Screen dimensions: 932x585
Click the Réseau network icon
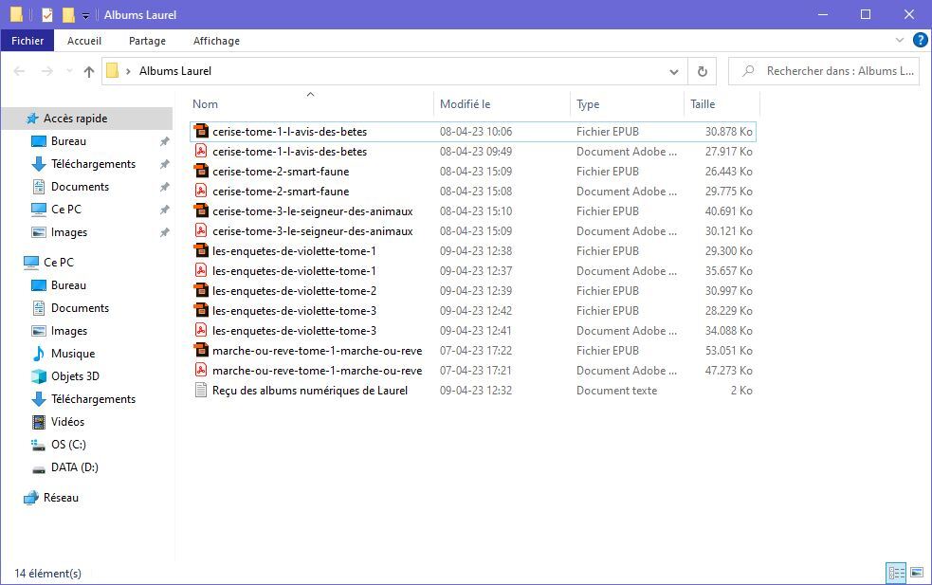pyautogui.click(x=31, y=498)
